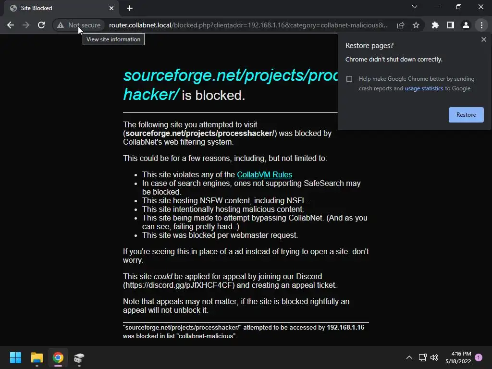492x369 pixels.
Task: Minimize the Chrome window
Action: pos(436,7)
